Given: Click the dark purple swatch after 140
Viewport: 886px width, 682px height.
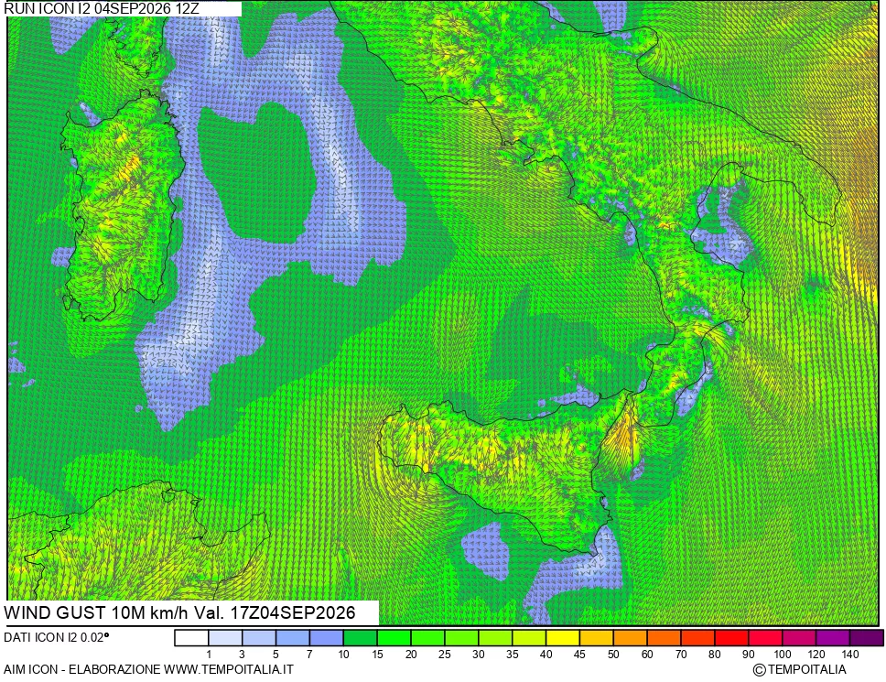Looking at the screenshot, I should 866,638.
